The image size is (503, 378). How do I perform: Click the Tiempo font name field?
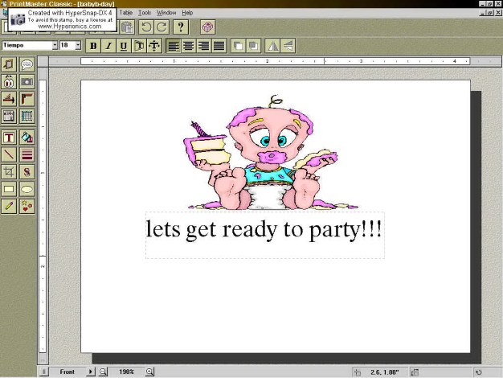(27, 45)
